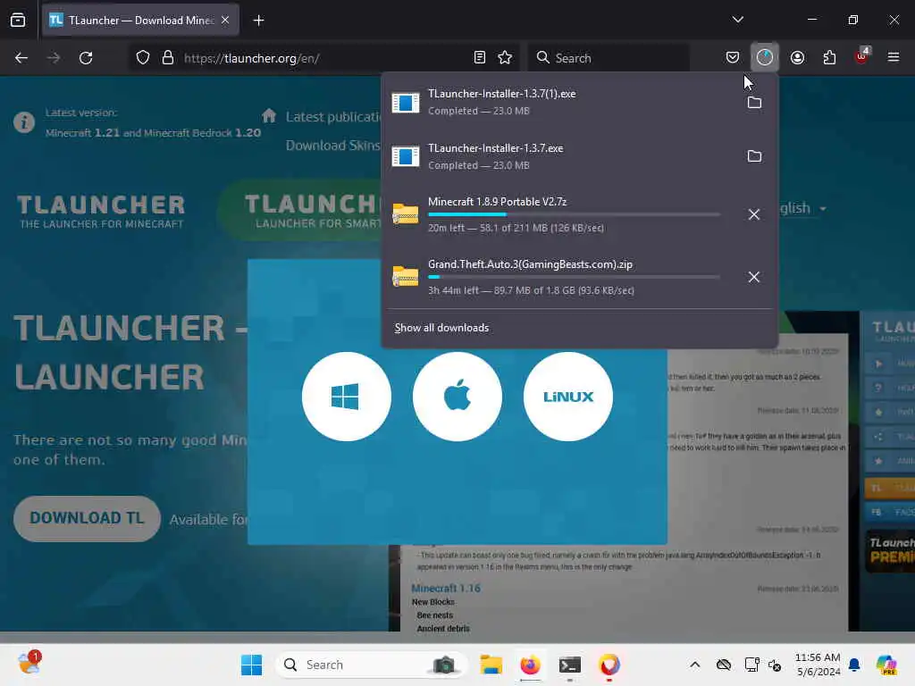This screenshot has width=915, height=686.
Task: List all tabs dropdown arrow
Action: click(737, 20)
